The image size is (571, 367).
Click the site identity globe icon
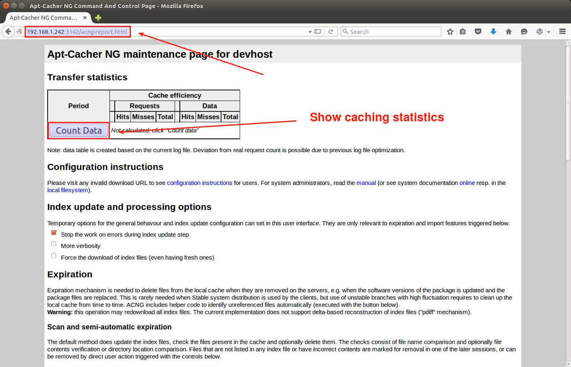click(x=20, y=32)
